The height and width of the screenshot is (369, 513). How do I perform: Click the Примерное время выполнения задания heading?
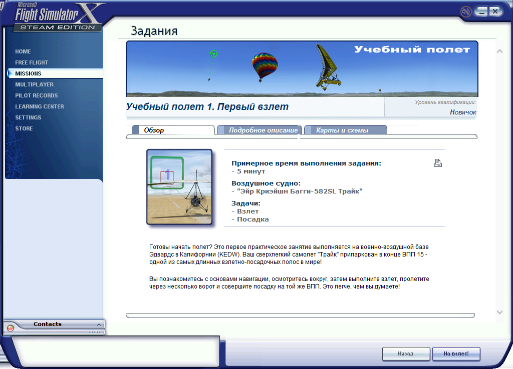[306, 163]
